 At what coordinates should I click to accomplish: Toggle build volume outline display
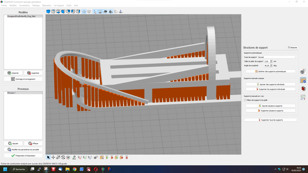click(100, 12)
